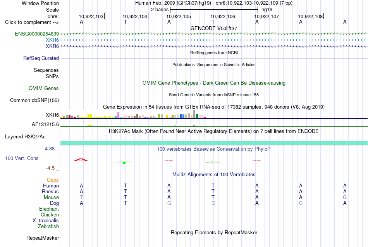Screen dimensions: 368x247
Task: Open the GENCODE V50lift37 track title
Action: point(214,28)
